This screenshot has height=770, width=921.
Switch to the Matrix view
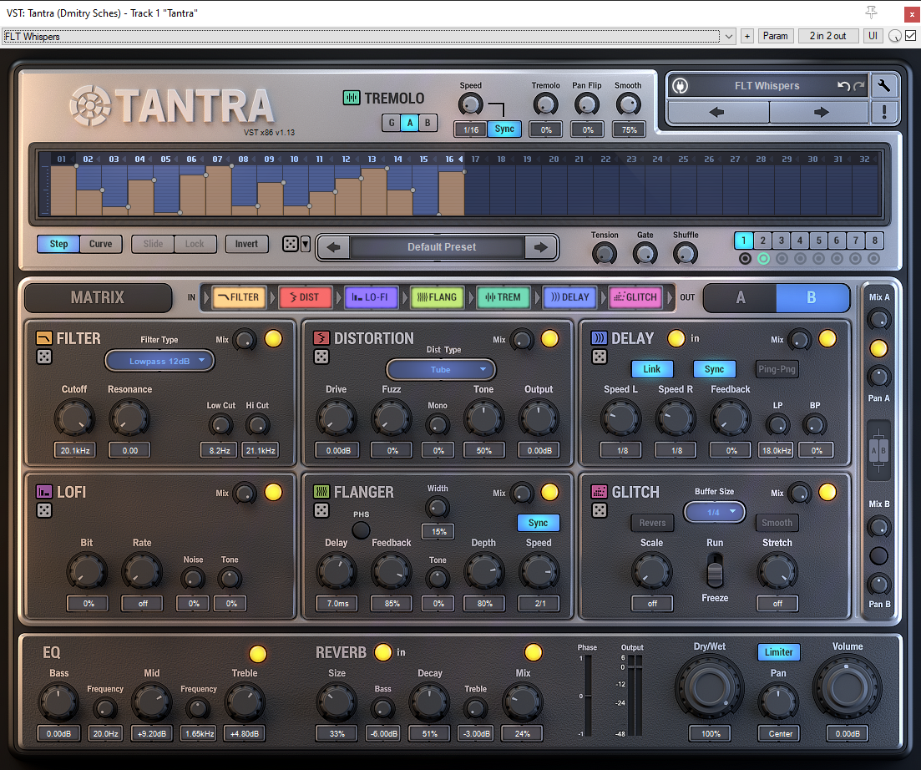[x=98, y=298]
